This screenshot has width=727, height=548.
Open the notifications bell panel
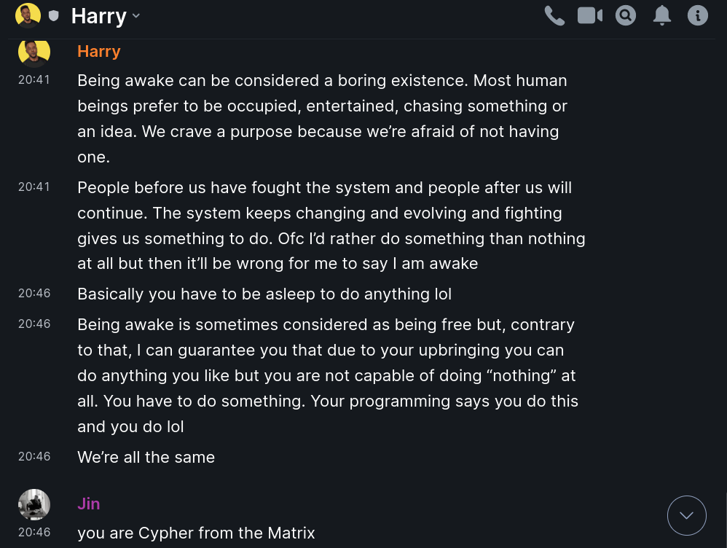click(661, 15)
